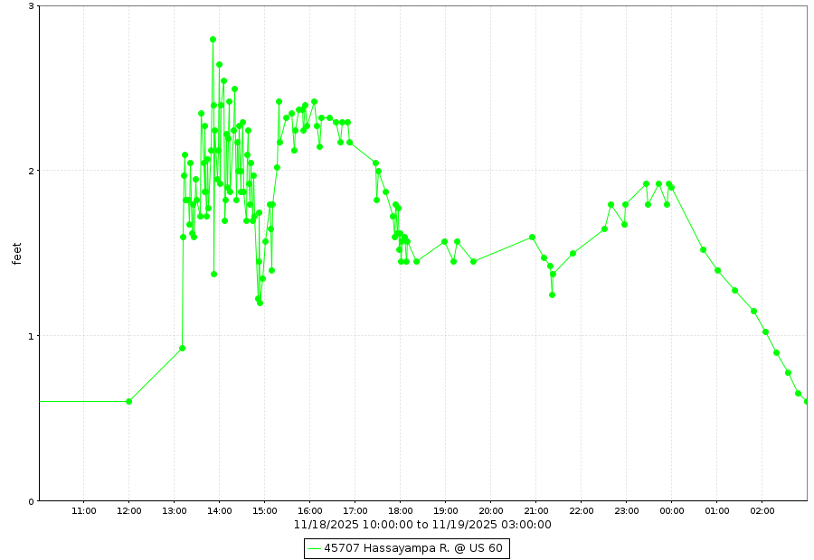Click the green line sample in the legend
The height and width of the screenshot is (560, 814).
315,548
